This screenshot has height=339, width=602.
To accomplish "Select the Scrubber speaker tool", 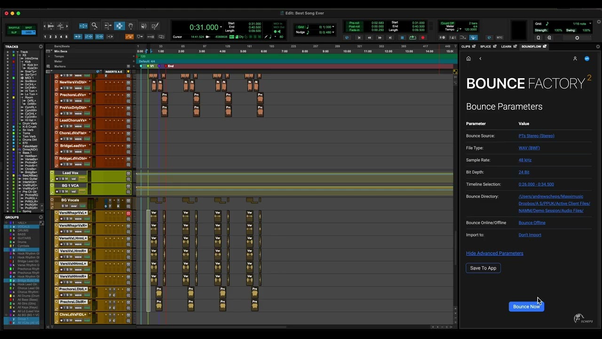I will pyautogui.click(x=143, y=26).
